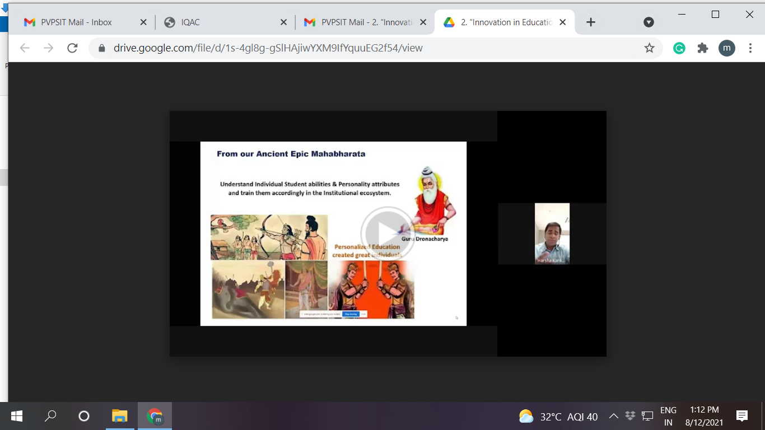
Task: Open File Explorer from taskbar
Action: click(119, 416)
